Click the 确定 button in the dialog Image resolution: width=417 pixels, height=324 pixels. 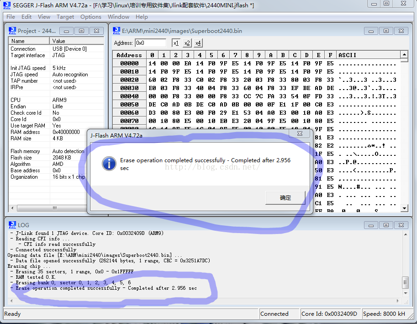coord(285,198)
